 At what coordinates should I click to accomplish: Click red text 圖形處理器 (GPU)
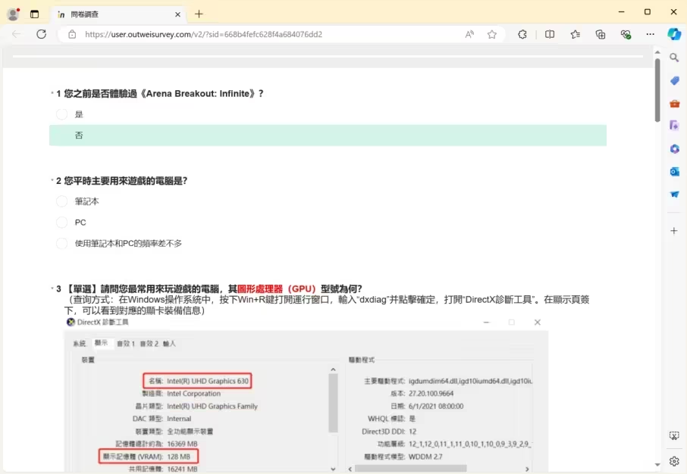pos(277,288)
